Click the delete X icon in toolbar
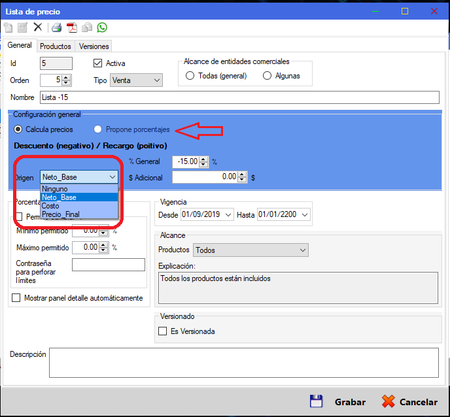This screenshot has height=417, width=450. tap(38, 27)
